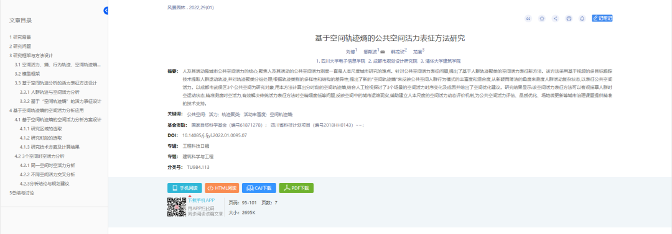Jump to outline item 3.2 模型框架
The height and width of the screenshot is (234, 672).
(27, 74)
